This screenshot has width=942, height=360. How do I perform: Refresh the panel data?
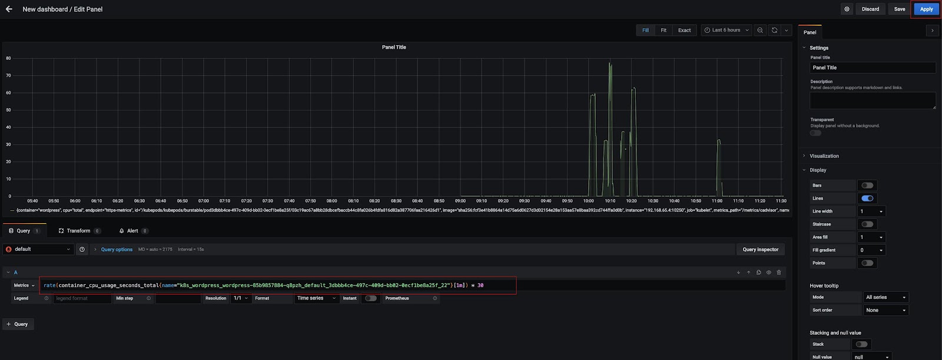[774, 30]
